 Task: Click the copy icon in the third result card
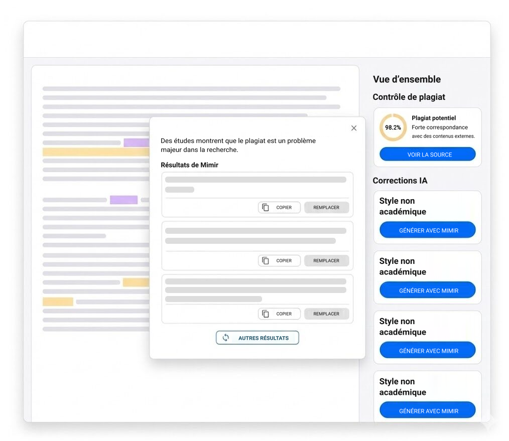[x=265, y=314]
